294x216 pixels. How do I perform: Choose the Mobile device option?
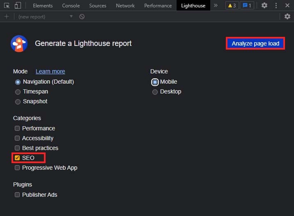(164, 82)
